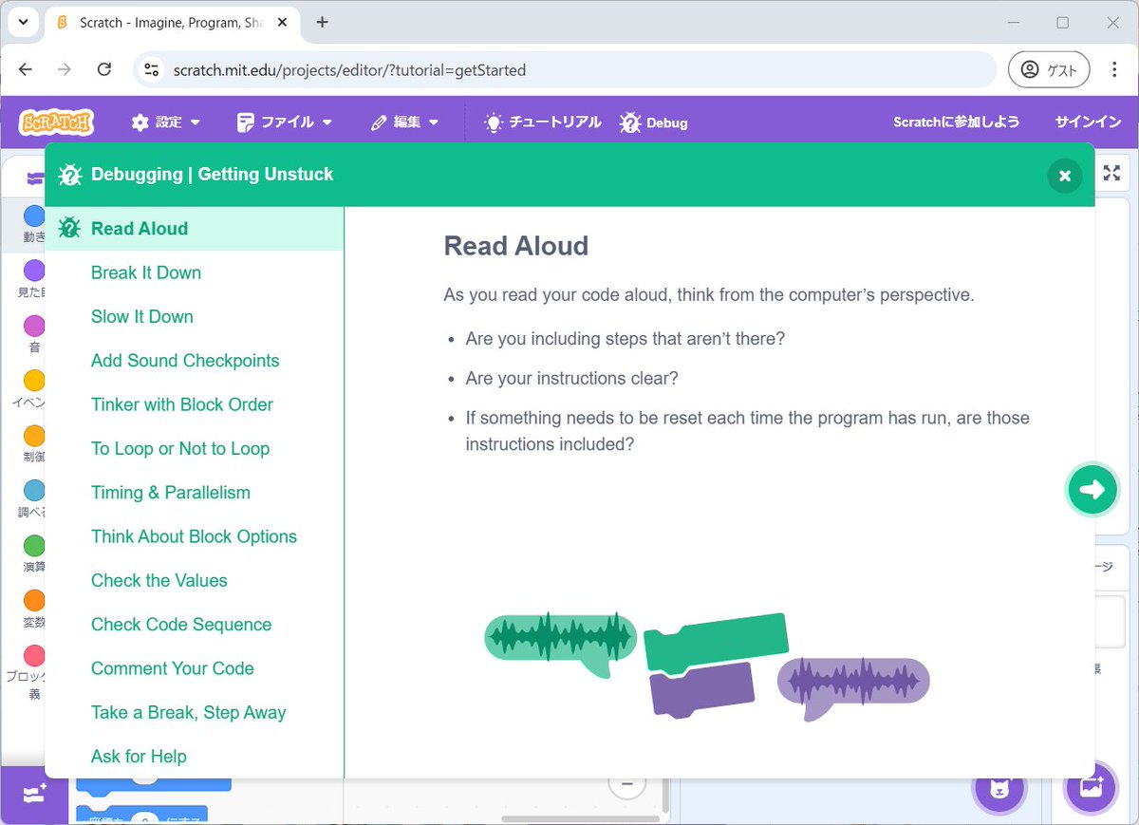The width and height of the screenshot is (1139, 825).
Task: Click the horizontal workspace scrollbar
Action: coord(579,818)
